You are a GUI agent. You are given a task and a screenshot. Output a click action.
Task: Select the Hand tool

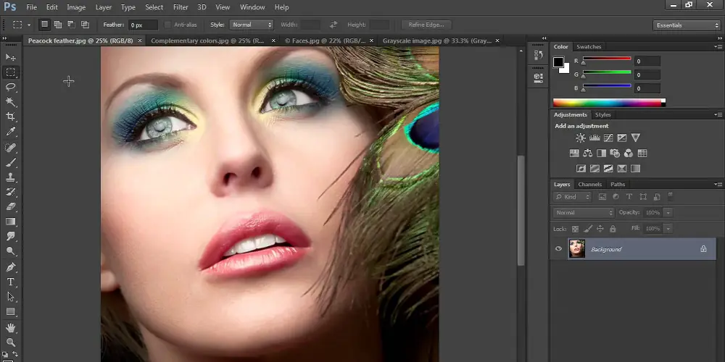(x=11, y=328)
